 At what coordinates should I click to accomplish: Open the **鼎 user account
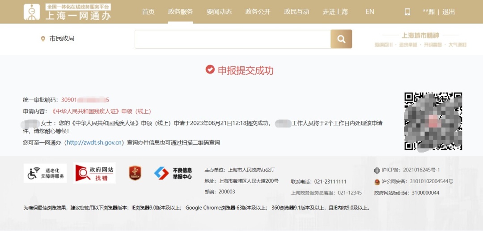click(428, 12)
